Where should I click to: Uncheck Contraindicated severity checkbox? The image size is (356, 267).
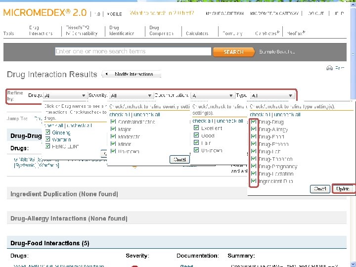pos(113,122)
